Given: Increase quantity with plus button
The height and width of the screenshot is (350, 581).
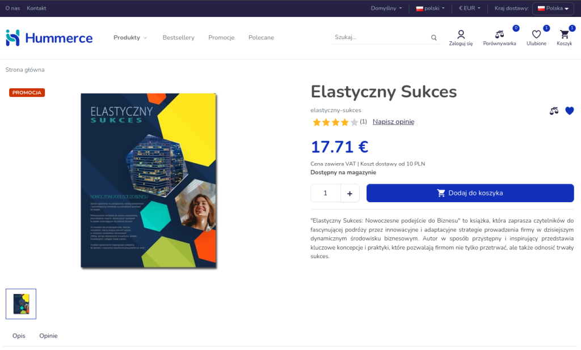Looking at the screenshot, I should coord(350,193).
